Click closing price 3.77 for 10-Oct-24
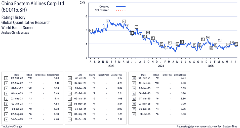240x128 pixels. coord(120,119)
